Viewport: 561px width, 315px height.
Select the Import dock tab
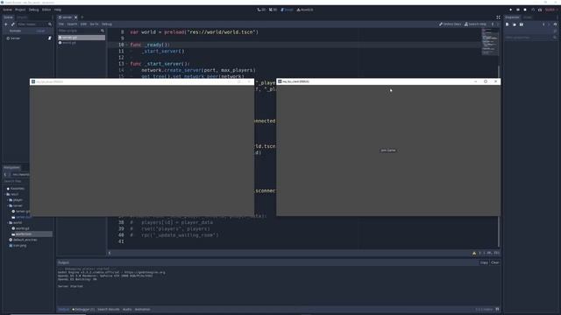point(22,17)
